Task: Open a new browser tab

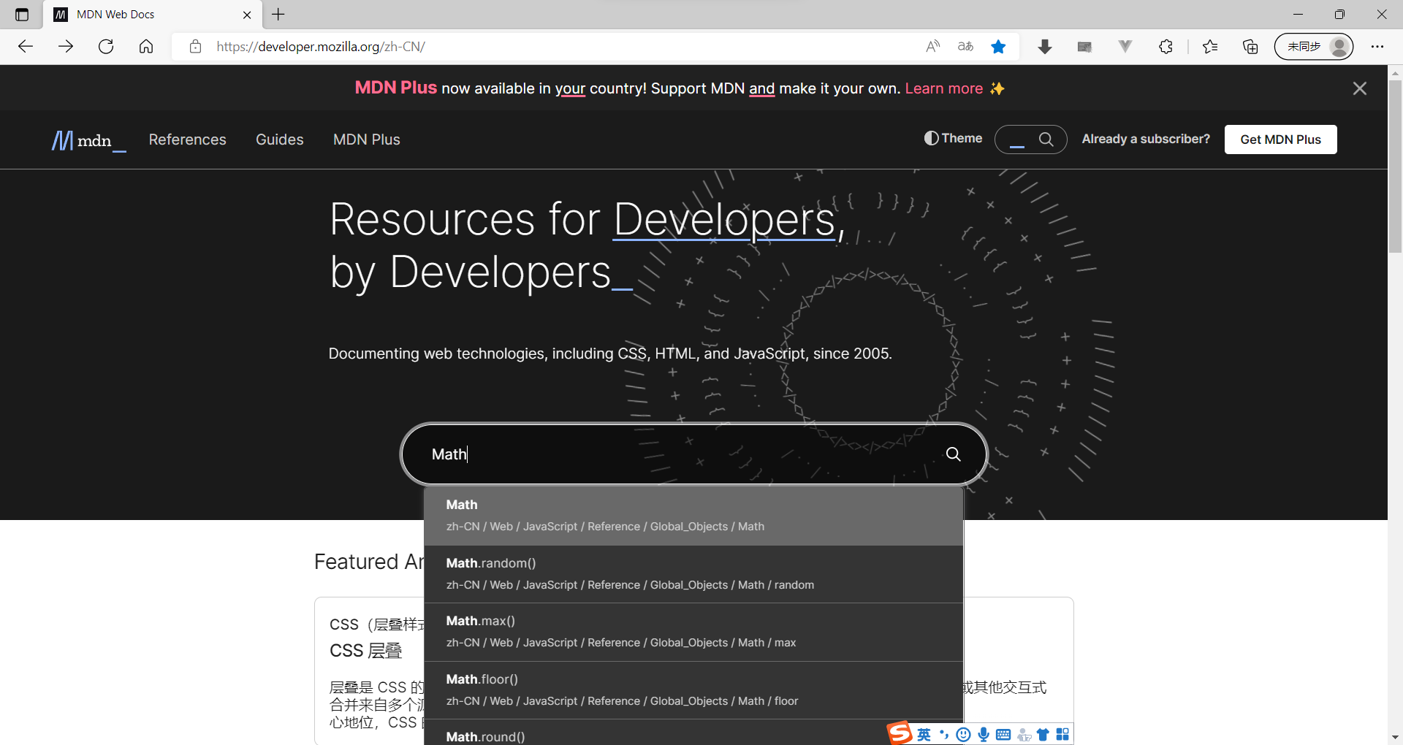Action: 278,15
